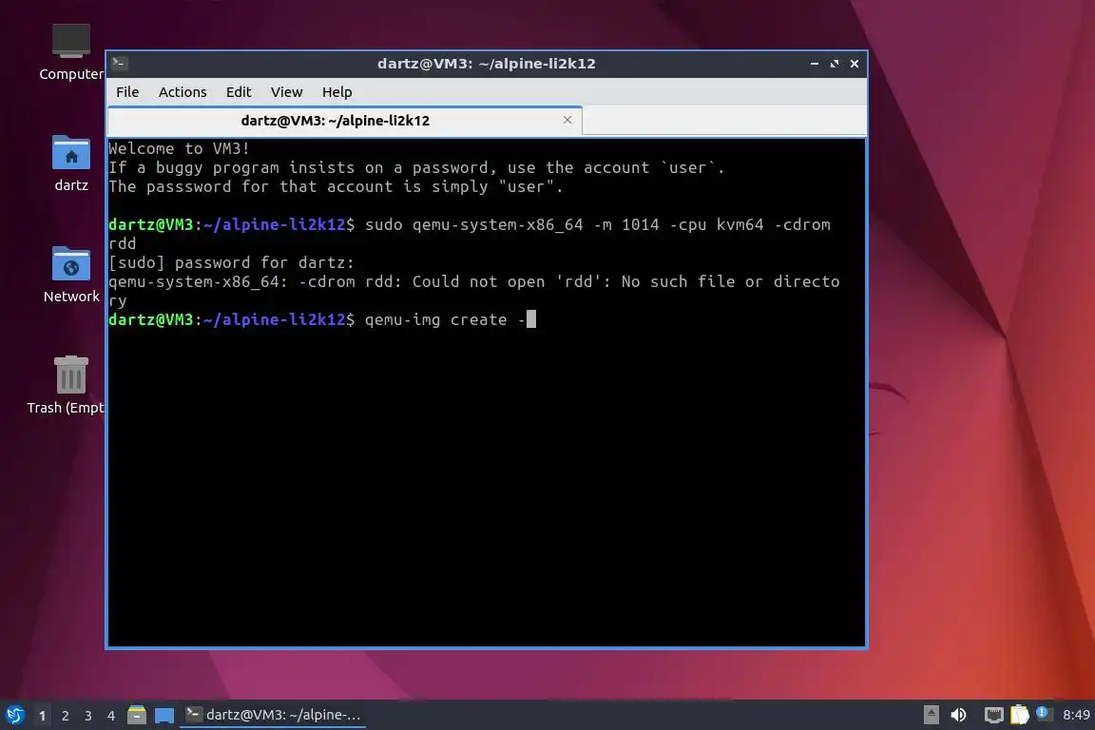Close the terminal window
The height and width of the screenshot is (730, 1095).
click(855, 64)
